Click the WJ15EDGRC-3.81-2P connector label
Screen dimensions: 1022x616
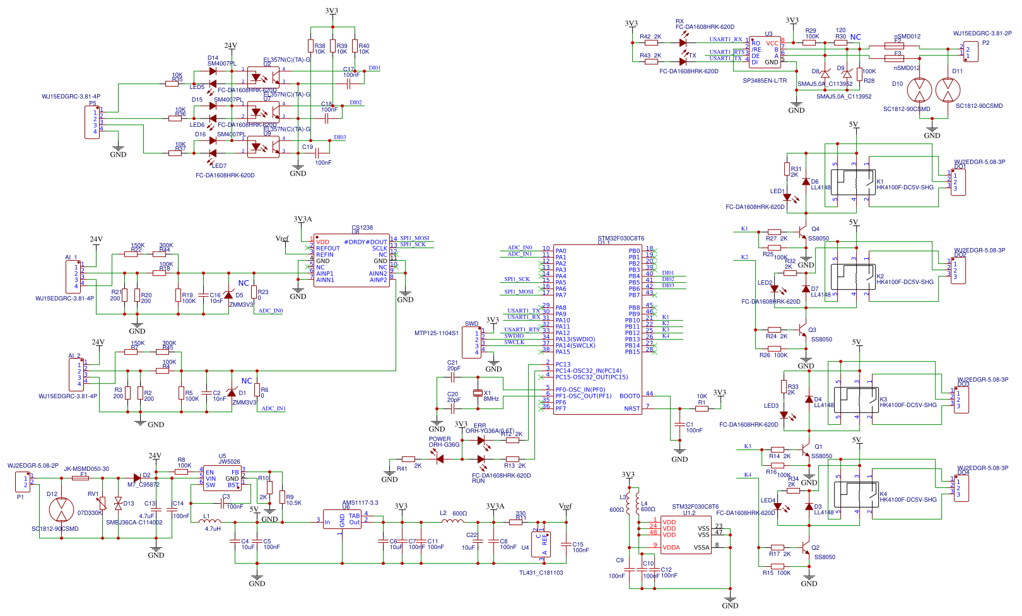click(982, 33)
